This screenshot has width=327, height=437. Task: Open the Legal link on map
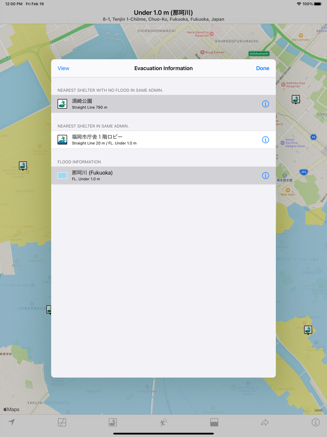coord(318,410)
